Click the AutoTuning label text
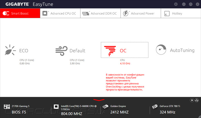The image size is (201, 118). click(182, 50)
